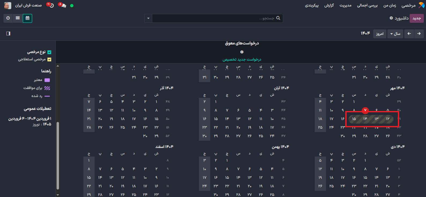The width and height of the screenshot is (426, 197).
Task: Switch to the activity view clock icon
Action: click(8, 18)
